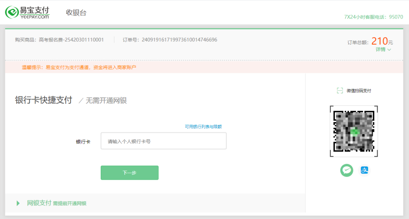Select the WeChat pay round icon
The image size is (409, 219).
(x=347, y=170)
